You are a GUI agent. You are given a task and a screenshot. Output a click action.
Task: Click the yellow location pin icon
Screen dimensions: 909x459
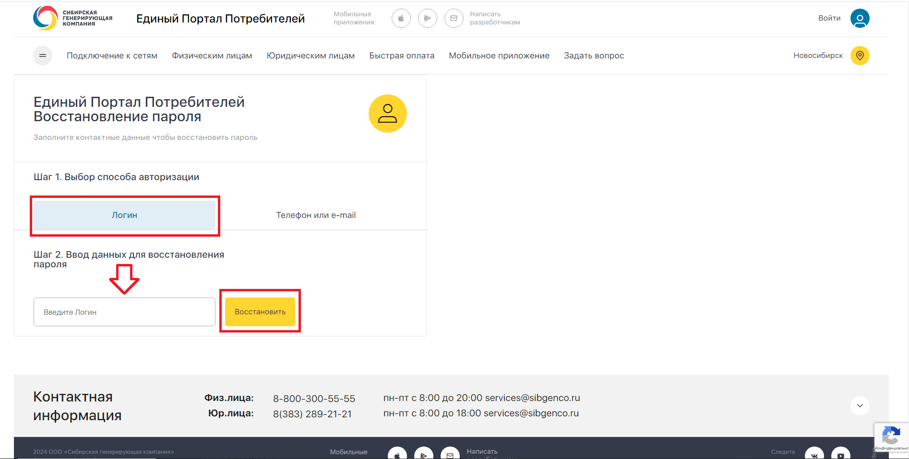[x=860, y=56]
